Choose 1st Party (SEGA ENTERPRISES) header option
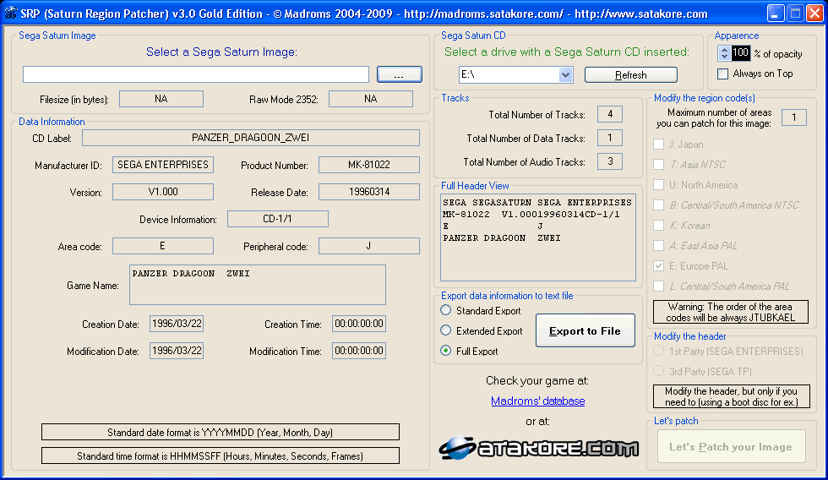Screen dimensions: 828x480 (658, 351)
